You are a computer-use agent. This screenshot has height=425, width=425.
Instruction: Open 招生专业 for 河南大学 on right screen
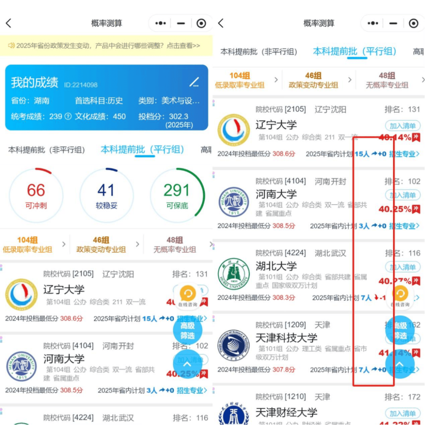coord(404,226)
